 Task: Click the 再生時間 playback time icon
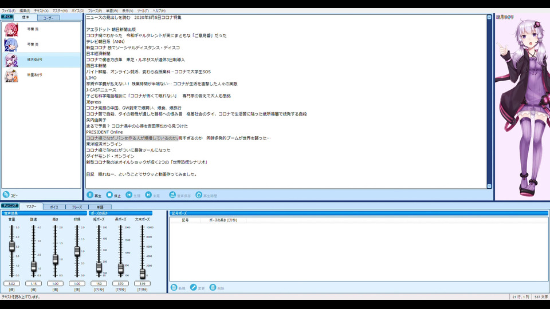coord(199,195)
